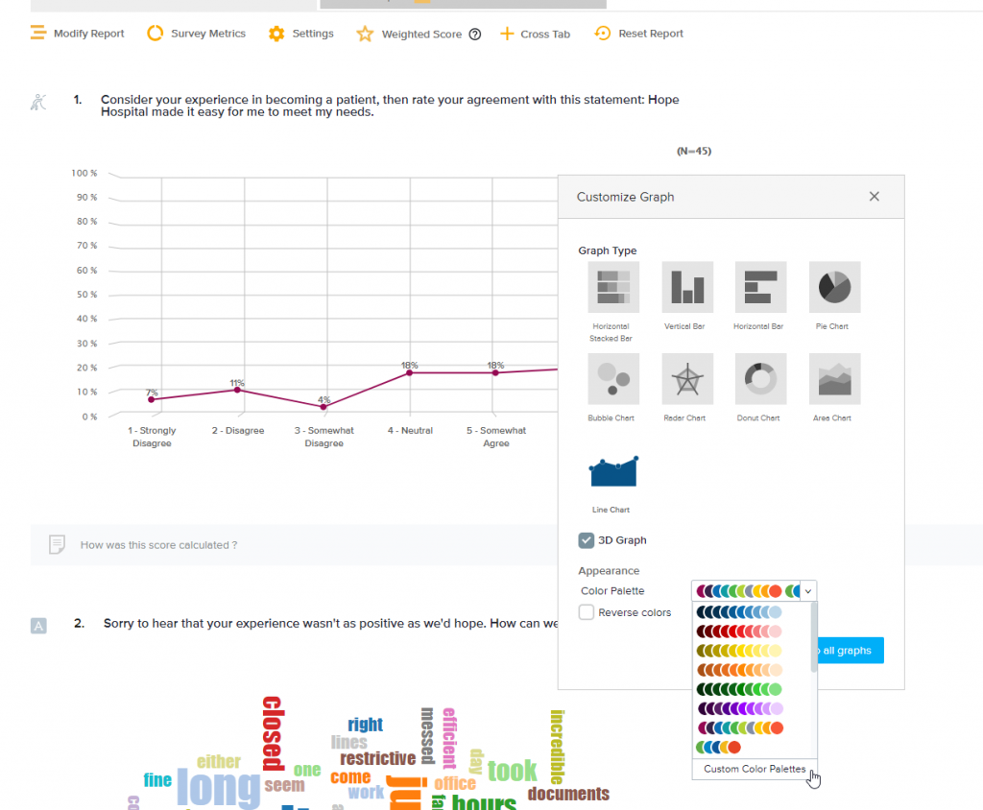
Task: Open Survey Metrics in the toolbar
Action: tap(197, 34)
